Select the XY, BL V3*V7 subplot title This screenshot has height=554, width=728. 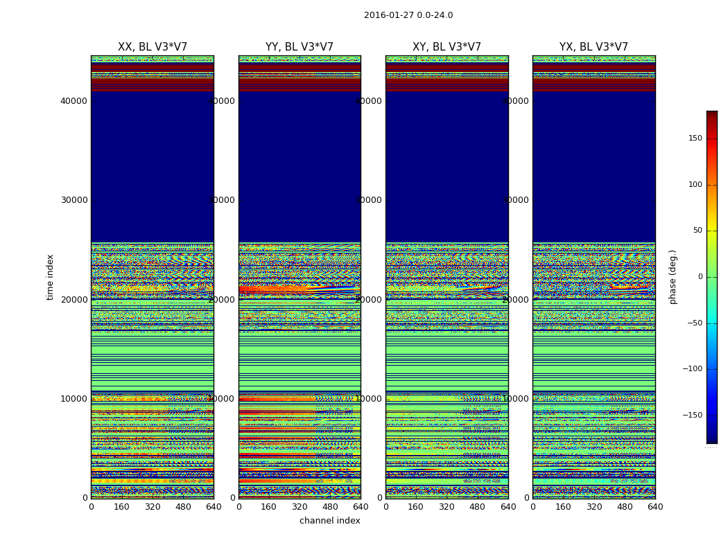click(447, 47)
